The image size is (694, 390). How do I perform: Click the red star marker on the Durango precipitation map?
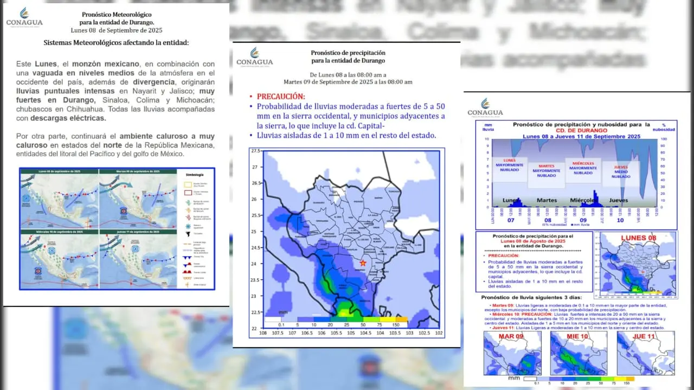pos(363,263)
